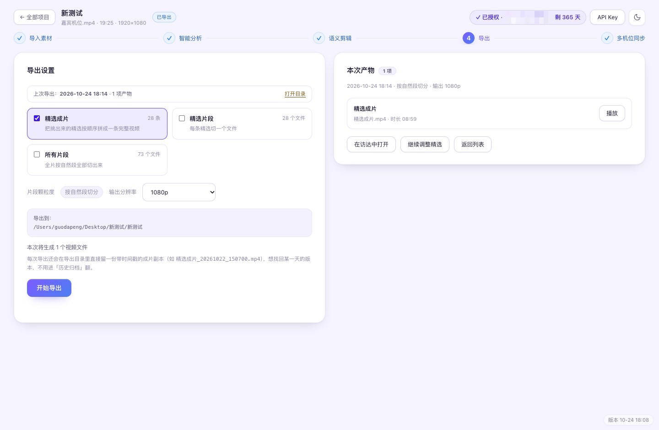Screen dimensions: 659x430
Task: Click the 73 个文件 count label
Action: pos(149,155)
